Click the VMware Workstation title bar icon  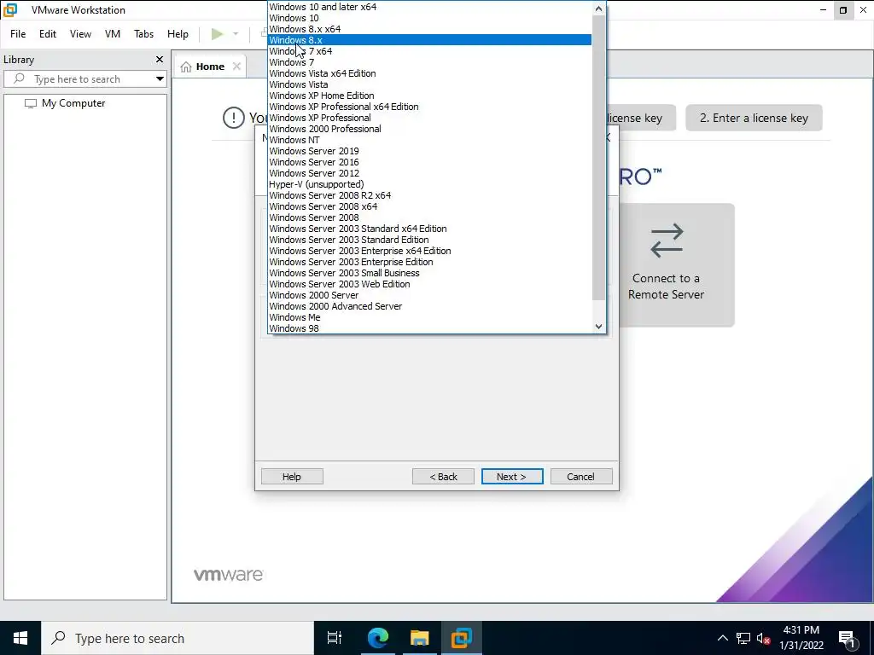click(x=10, y=10)
